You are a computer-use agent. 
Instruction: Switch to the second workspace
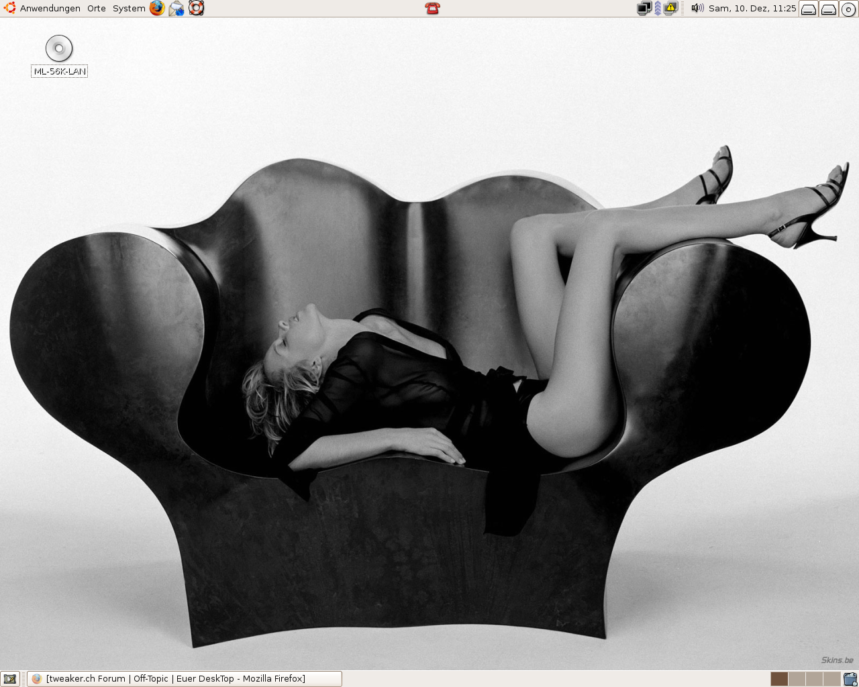797,679
